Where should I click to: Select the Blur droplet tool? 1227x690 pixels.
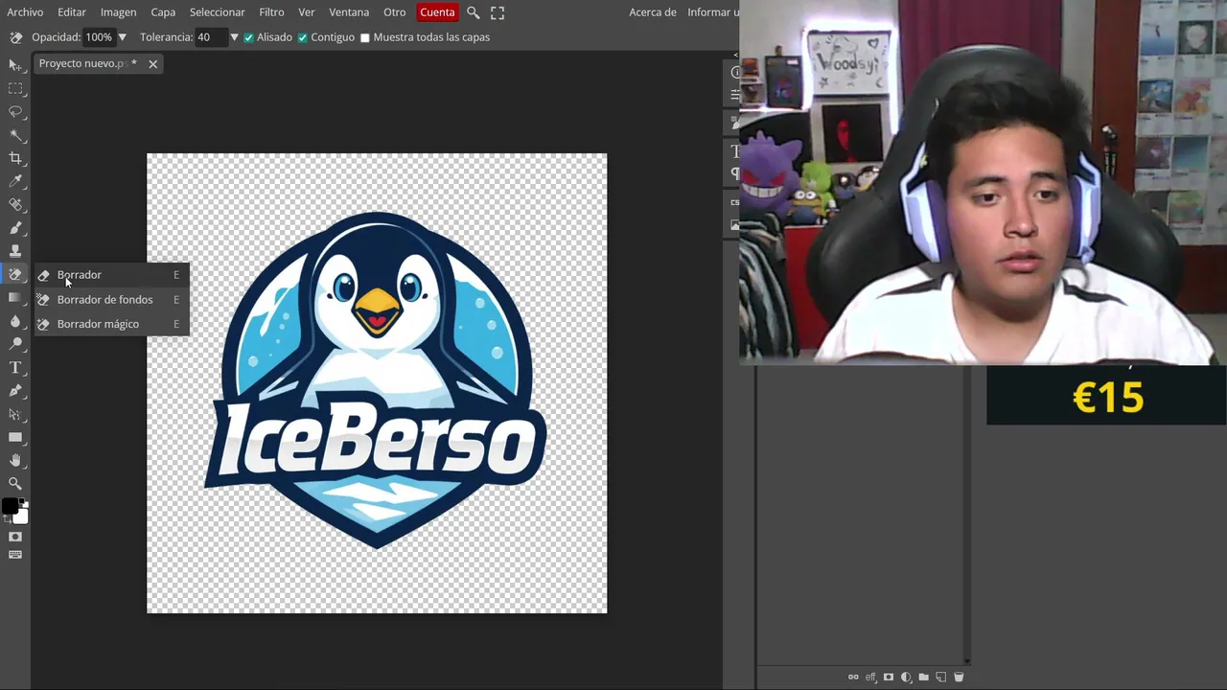(x=15, y=321)
